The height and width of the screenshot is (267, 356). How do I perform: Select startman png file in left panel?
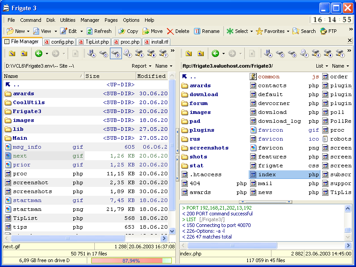tap(86, 209)
